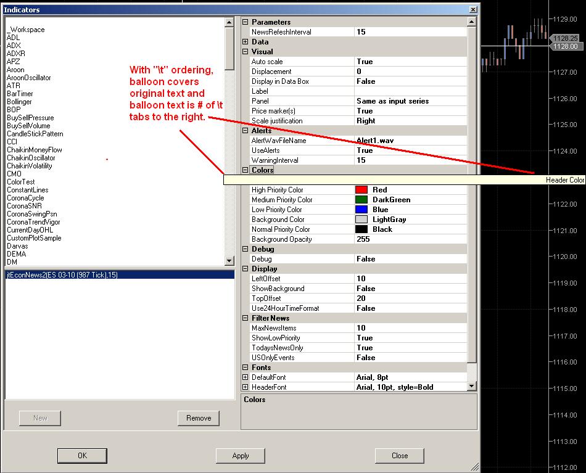This screenshot has height=473, width=586.
Task: Select the CurrentDayOHL indicator
Action: click(30, 230)
